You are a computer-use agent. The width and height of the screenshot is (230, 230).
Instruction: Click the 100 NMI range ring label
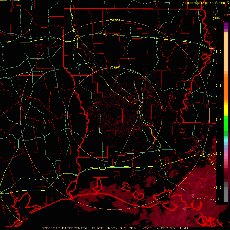(x=115, y=20)
